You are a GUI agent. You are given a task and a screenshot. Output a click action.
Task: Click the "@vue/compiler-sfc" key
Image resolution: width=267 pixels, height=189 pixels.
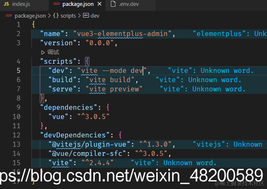(x=87, y=153)
